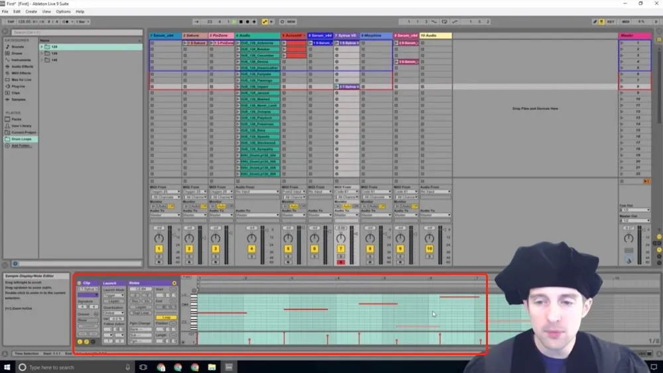Select the 10 Audio track header
Screen dimensions: 663x373
point(436,36)
